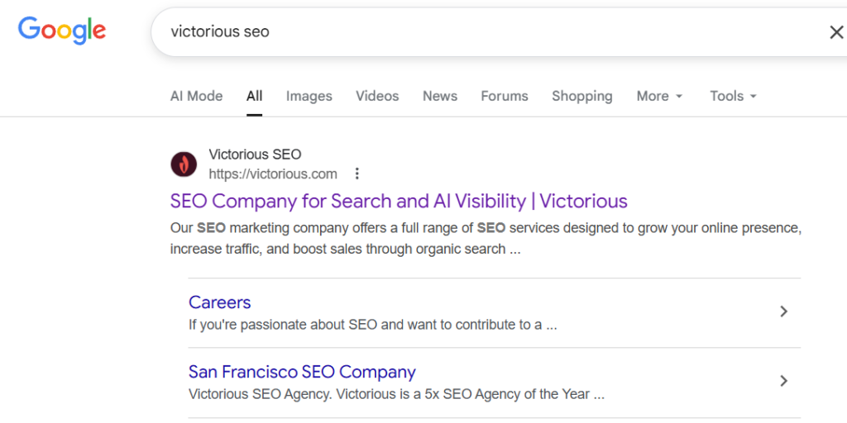This screenshot has height=423, width=847.
Task: Switch to AI Mode tab
Action: tap(196, 96)
